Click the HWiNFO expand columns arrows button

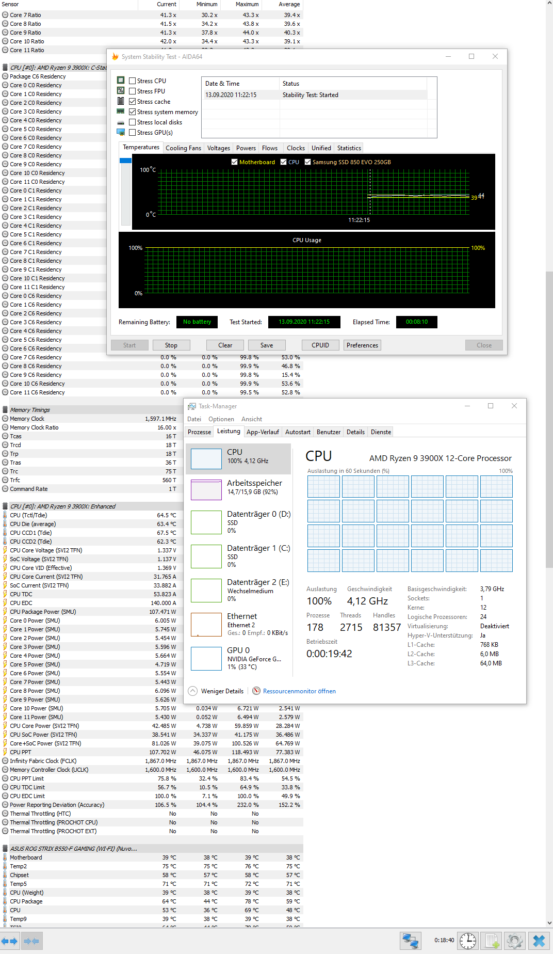(x=10, y=941)
